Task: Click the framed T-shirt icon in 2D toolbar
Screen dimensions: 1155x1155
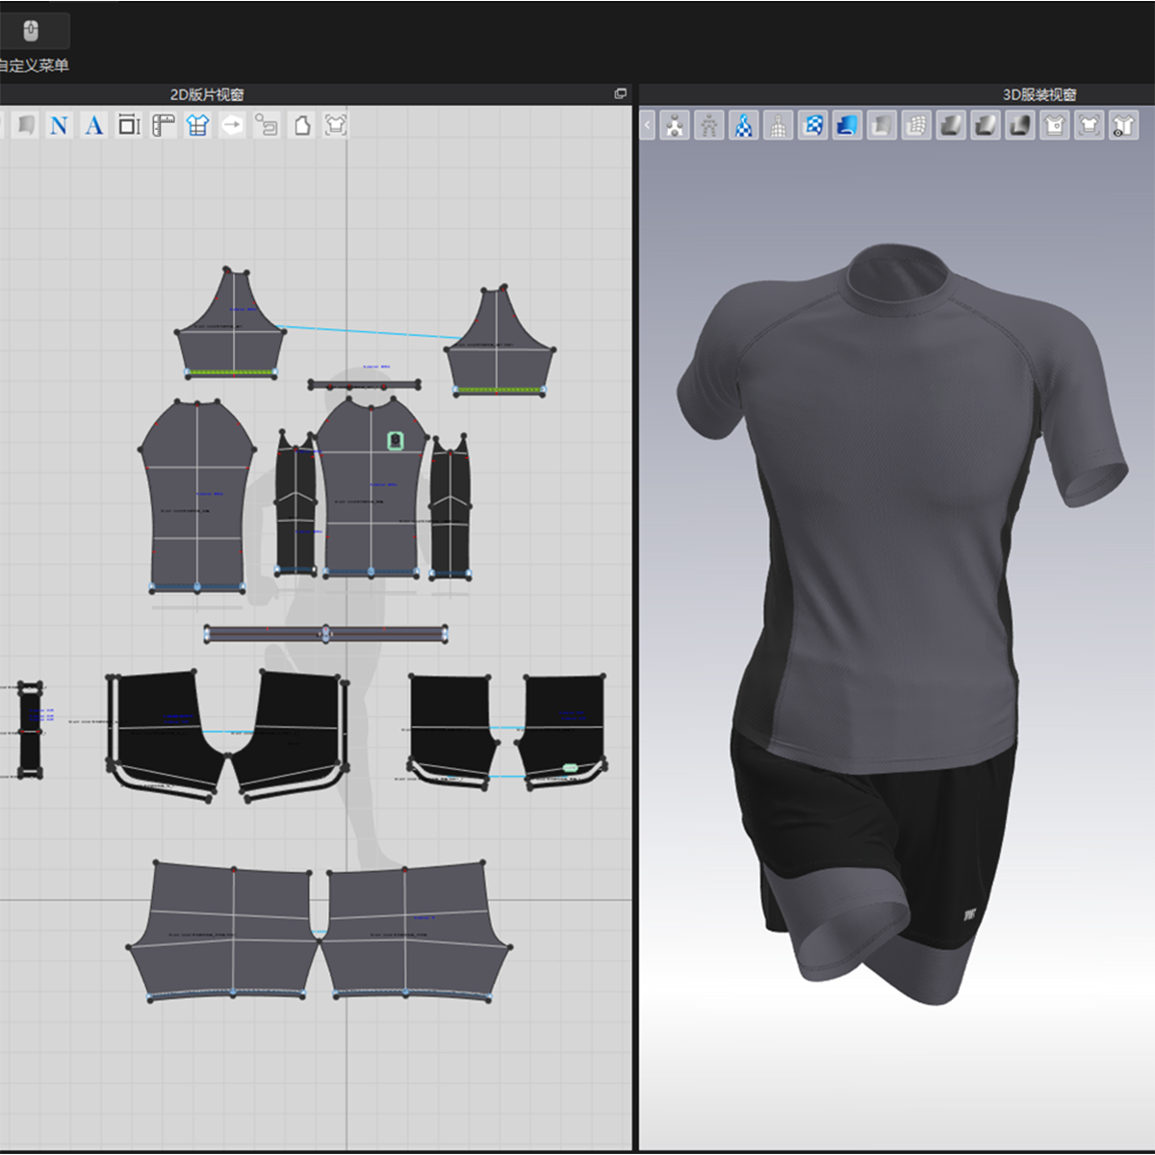Action: click(x=335, y=125)
